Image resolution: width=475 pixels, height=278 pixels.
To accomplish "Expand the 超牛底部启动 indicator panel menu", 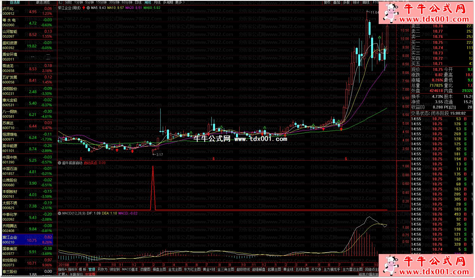I will click(59, 163).
